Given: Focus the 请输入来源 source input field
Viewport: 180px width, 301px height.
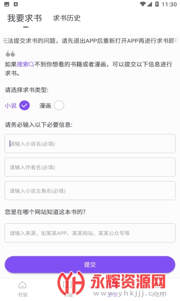Looking at the screenshot, I should (90, 233).
